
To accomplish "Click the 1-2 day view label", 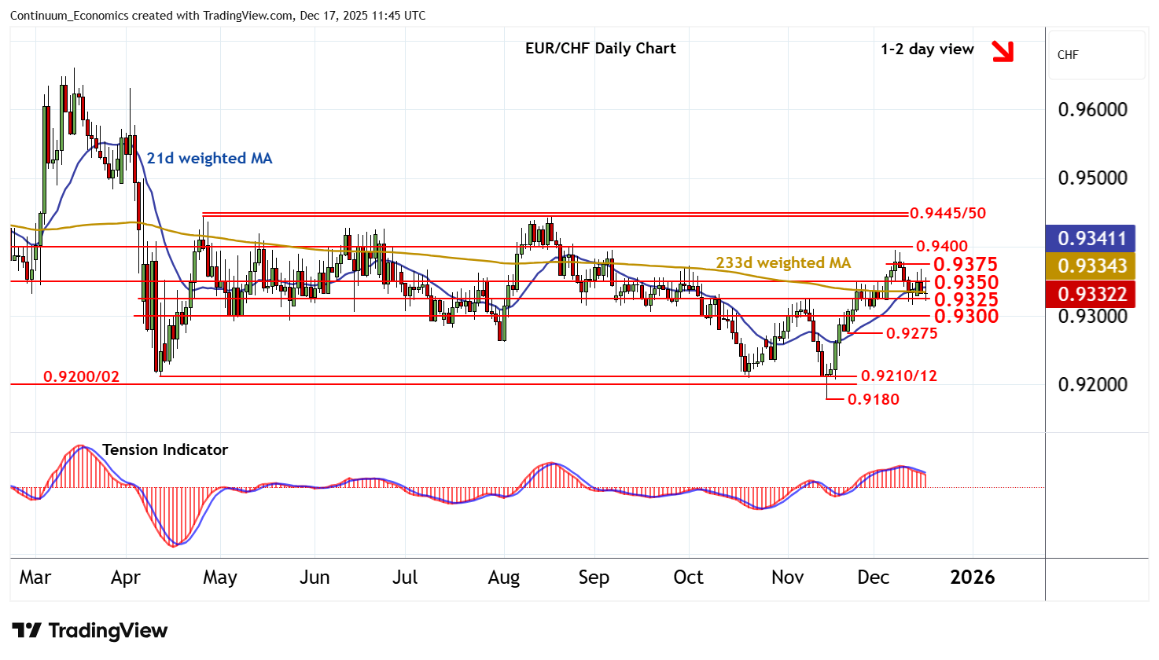I will [x=927, y=49].
